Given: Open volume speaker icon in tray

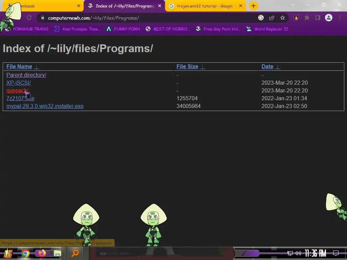Looking at the screenshot, I should coord(298,253).
